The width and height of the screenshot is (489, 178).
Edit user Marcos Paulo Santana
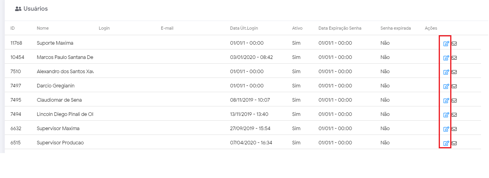click(446, 58)
